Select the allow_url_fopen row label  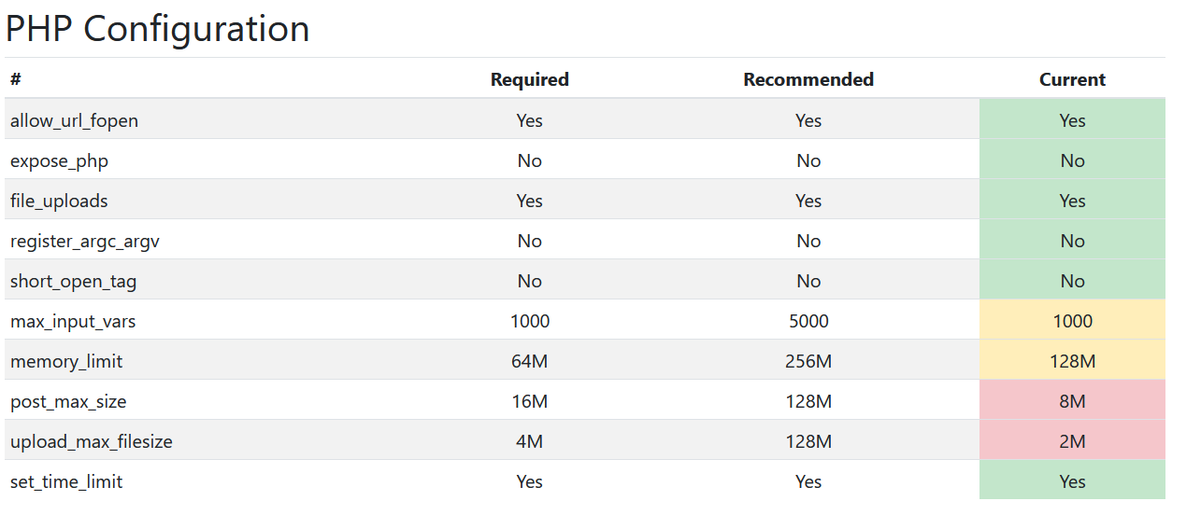(x=75, y=121)
